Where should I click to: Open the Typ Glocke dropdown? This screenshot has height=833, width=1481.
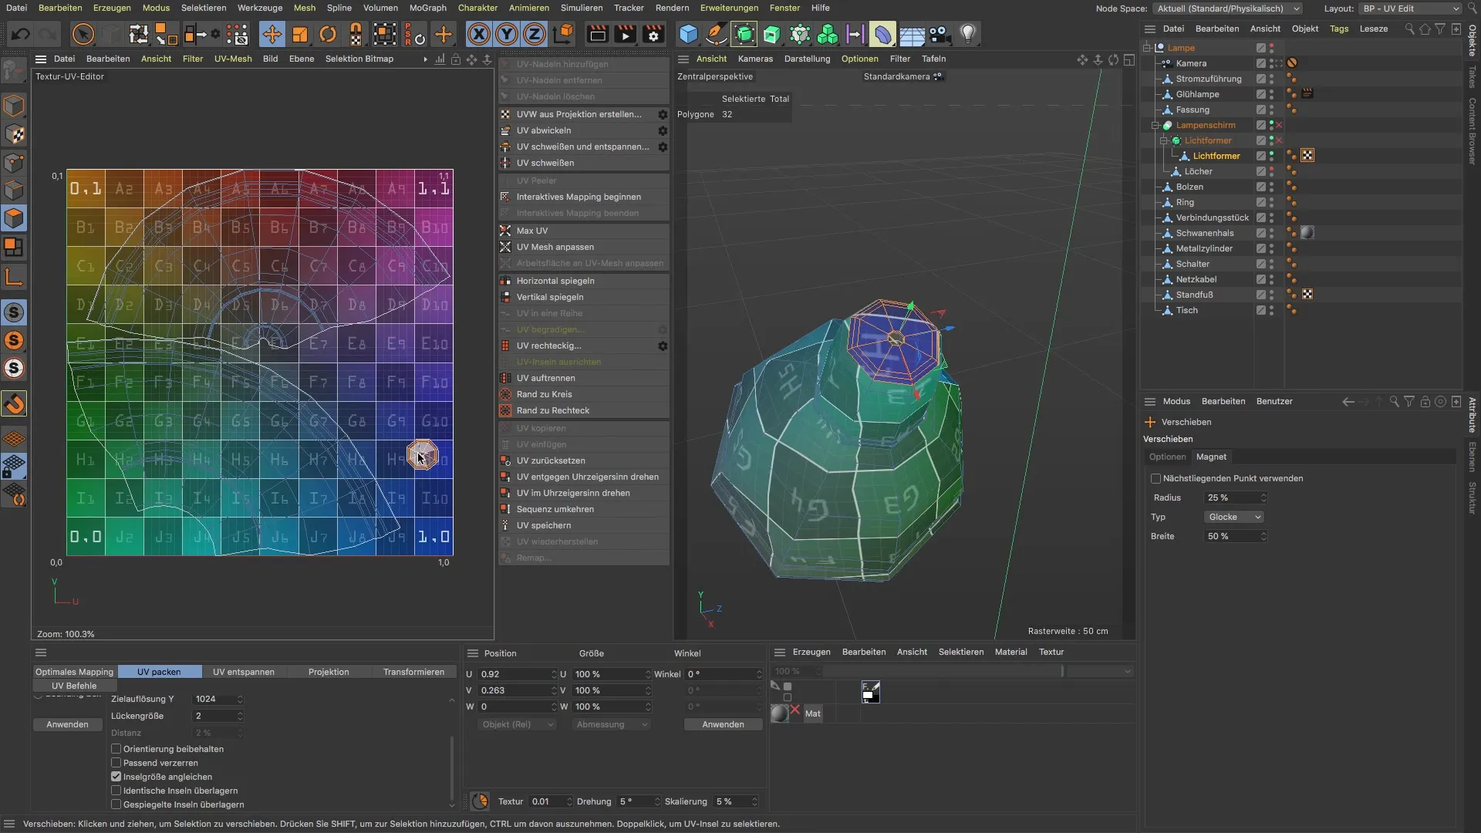coord(1234,518)
